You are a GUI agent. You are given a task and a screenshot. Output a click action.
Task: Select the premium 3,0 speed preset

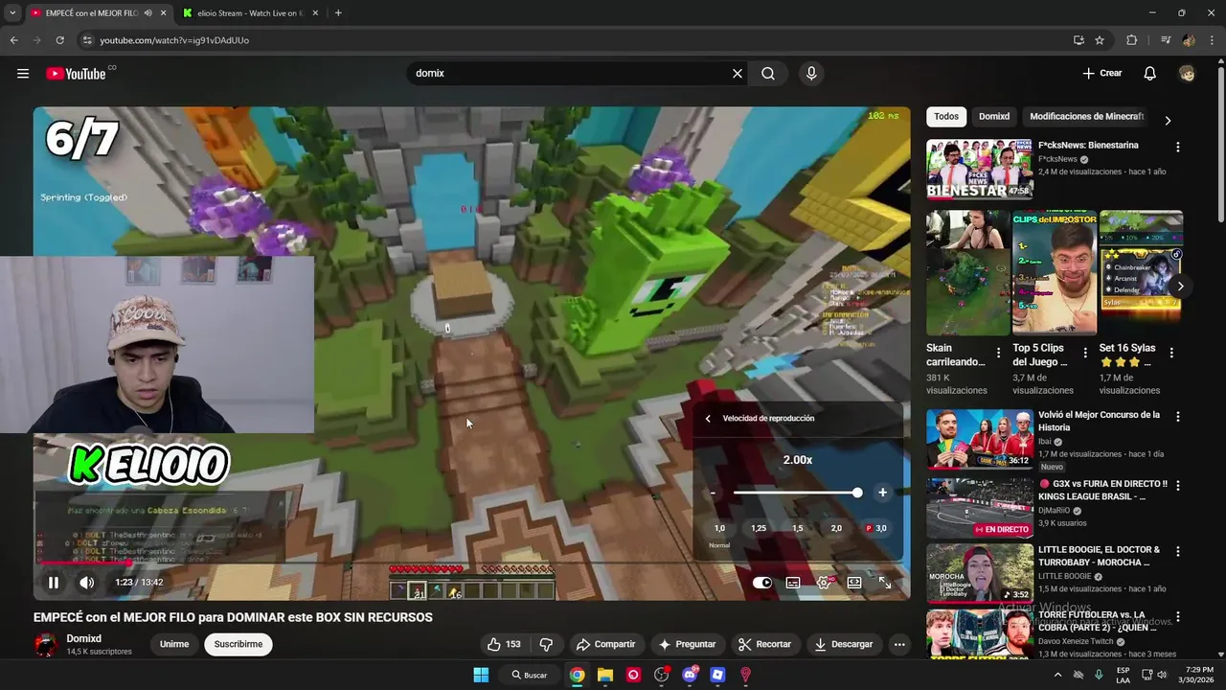pyautogui.click(x=876, y=528)
